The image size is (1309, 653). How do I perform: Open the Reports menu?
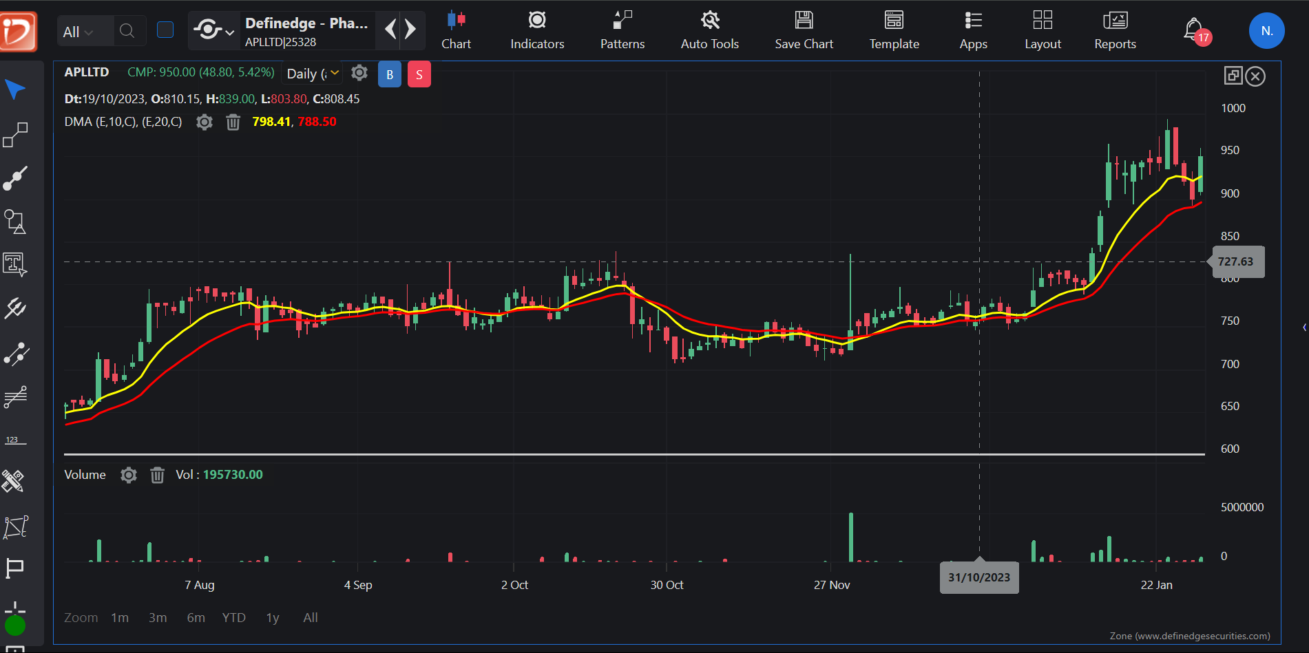(x=1115, y=30)
